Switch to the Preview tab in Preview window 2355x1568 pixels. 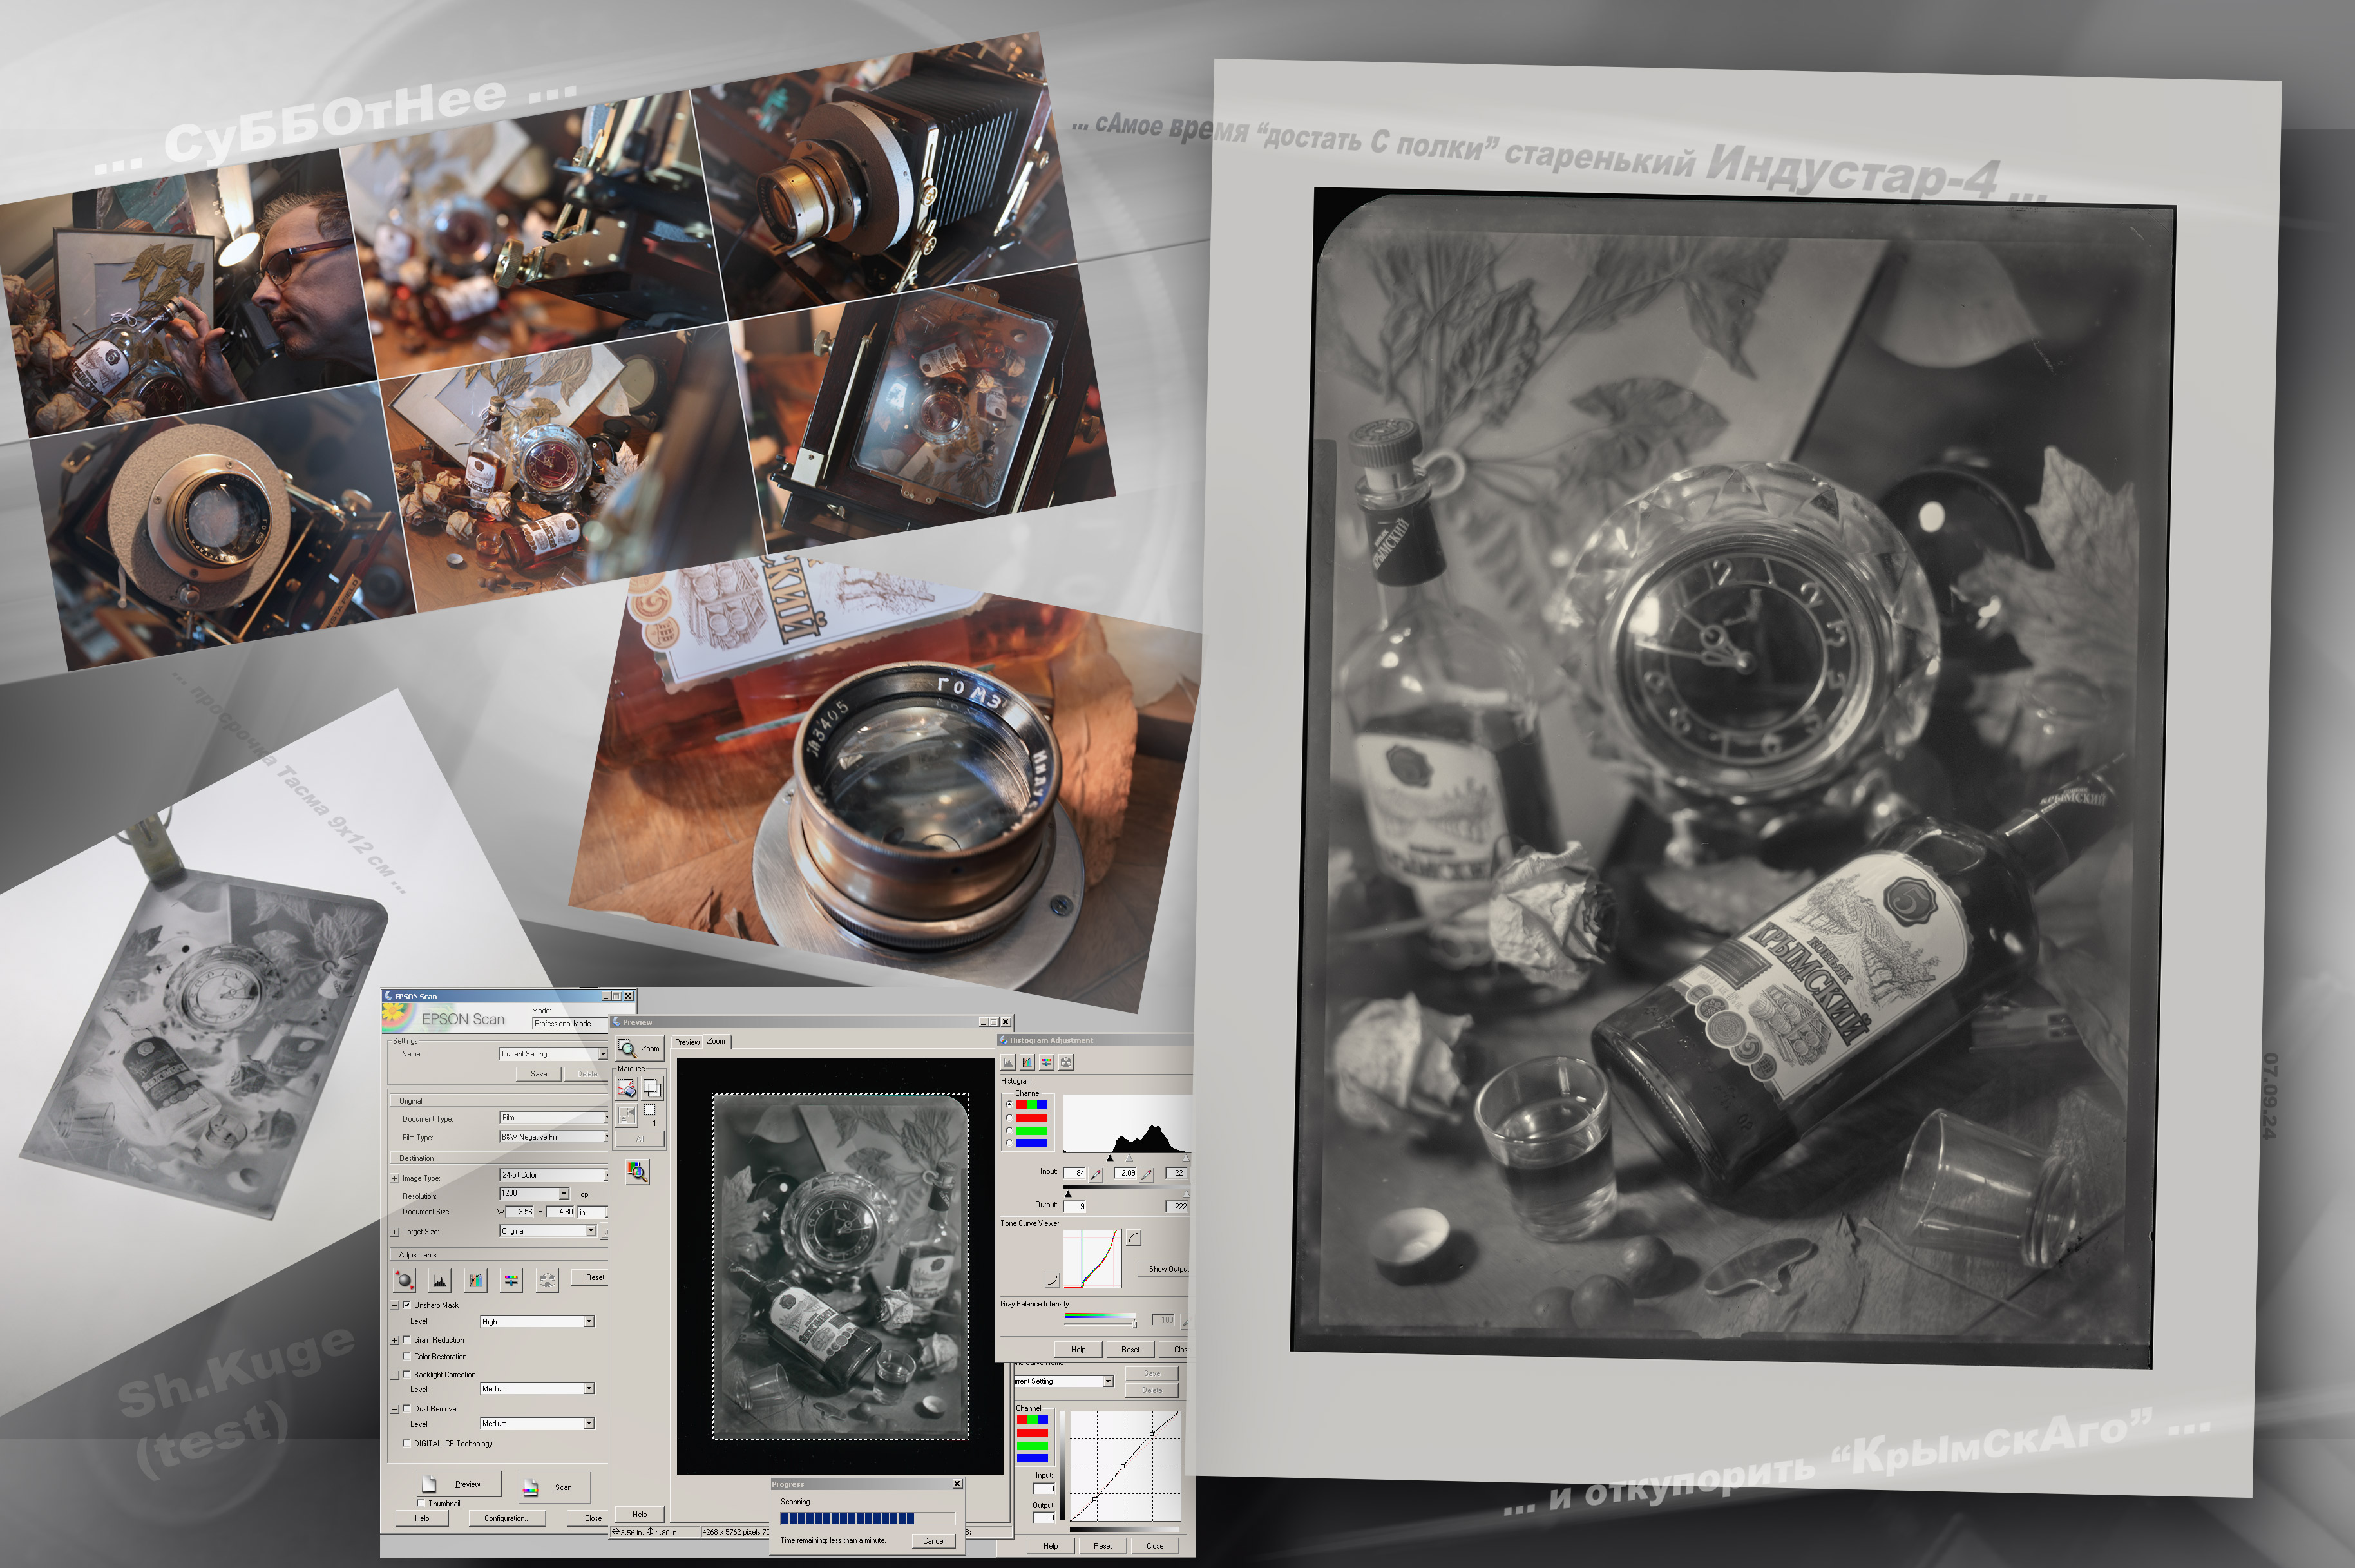coord(687,1042)
